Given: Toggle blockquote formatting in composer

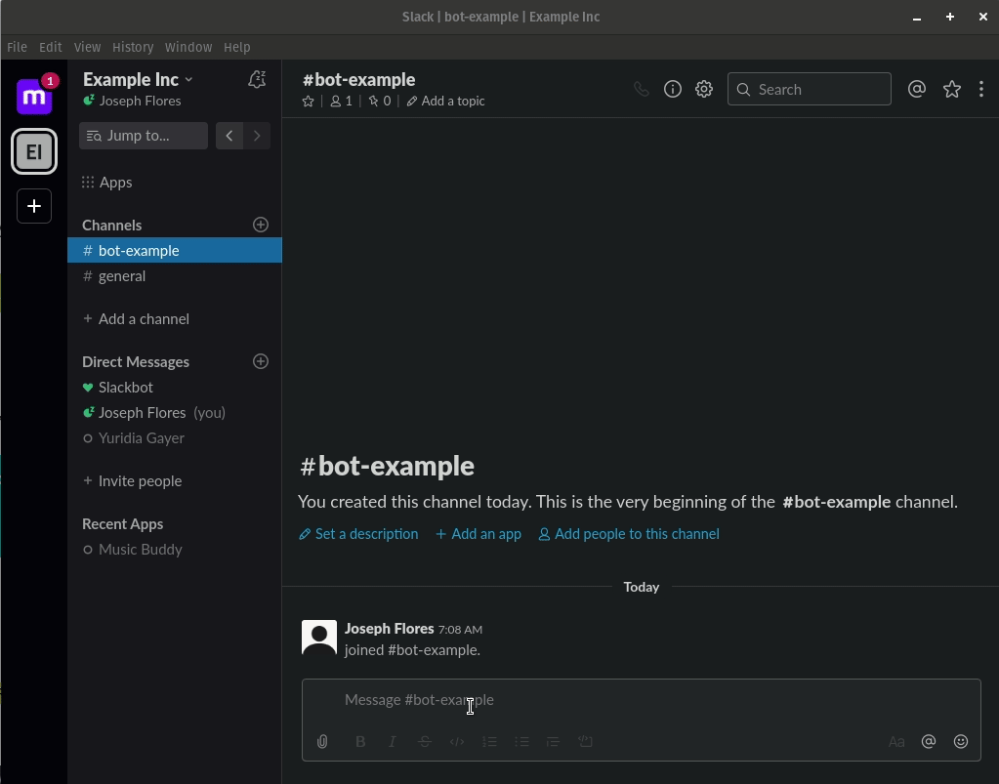Looking at the screenshot, I should (553, 741).
